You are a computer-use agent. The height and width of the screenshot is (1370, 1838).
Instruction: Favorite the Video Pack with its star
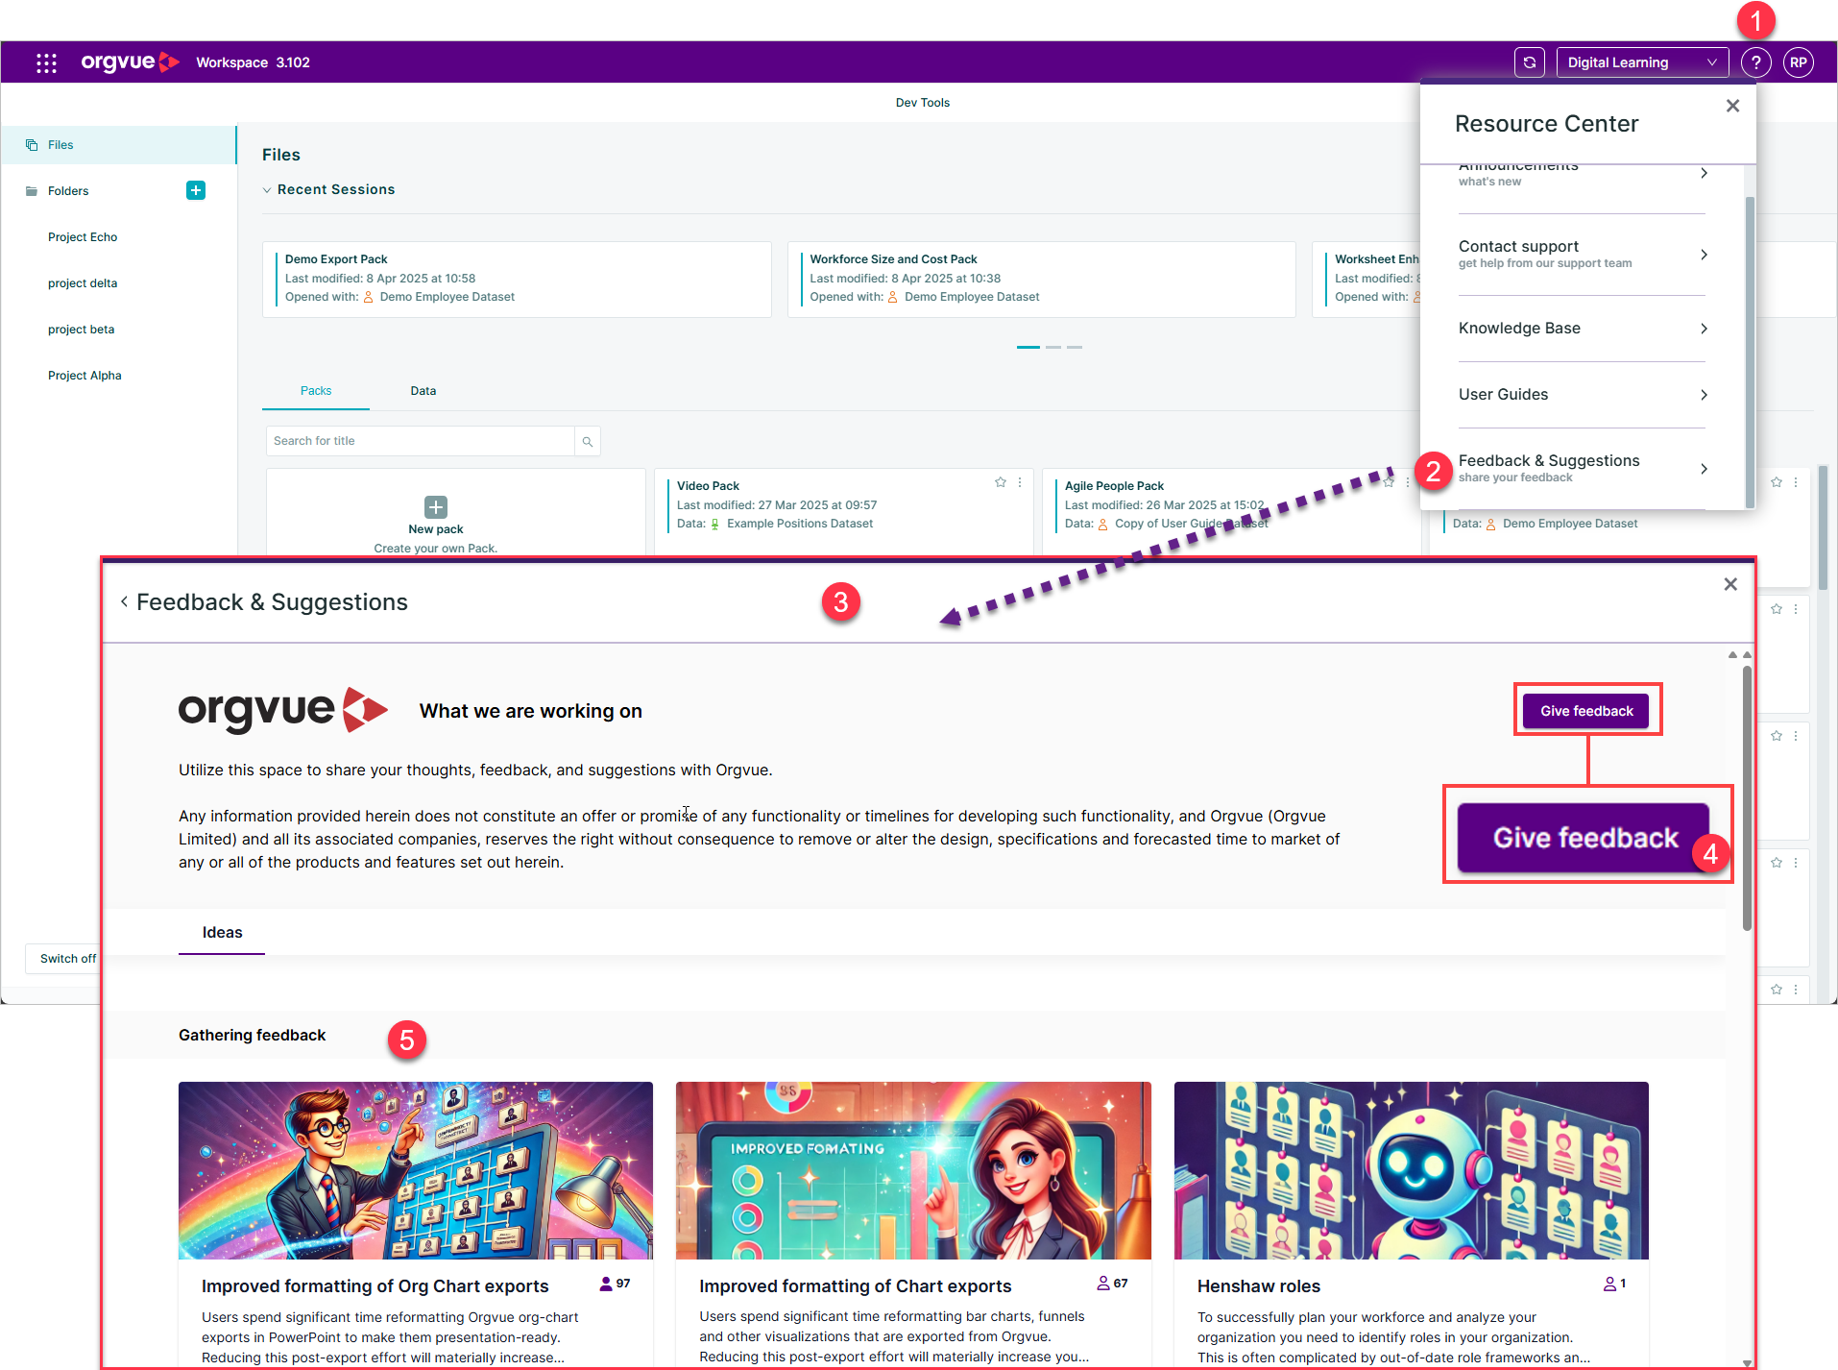point(1001,482)
